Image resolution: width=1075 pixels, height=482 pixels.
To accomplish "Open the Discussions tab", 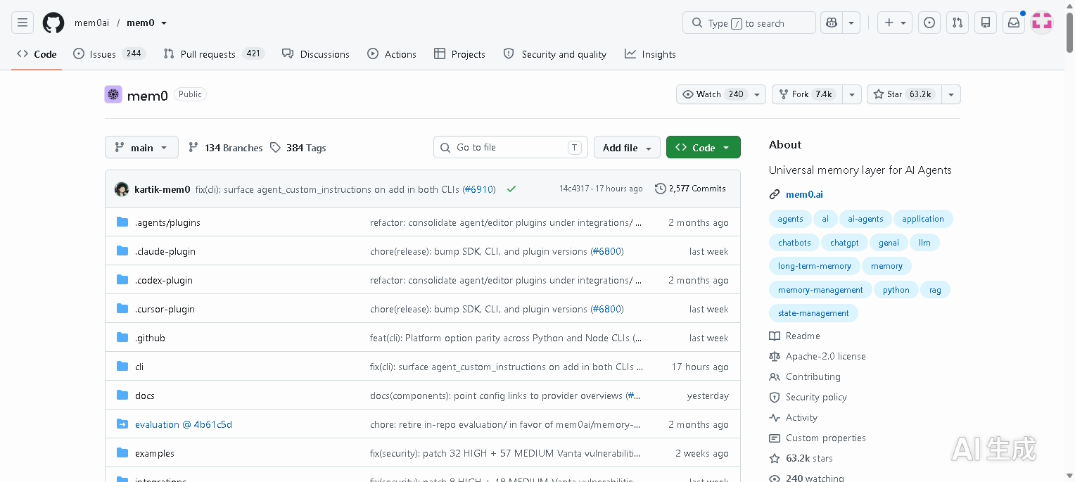I will click(316, 54).
